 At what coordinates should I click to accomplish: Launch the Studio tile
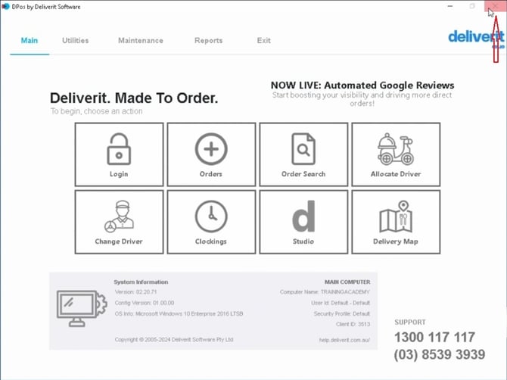303,222
